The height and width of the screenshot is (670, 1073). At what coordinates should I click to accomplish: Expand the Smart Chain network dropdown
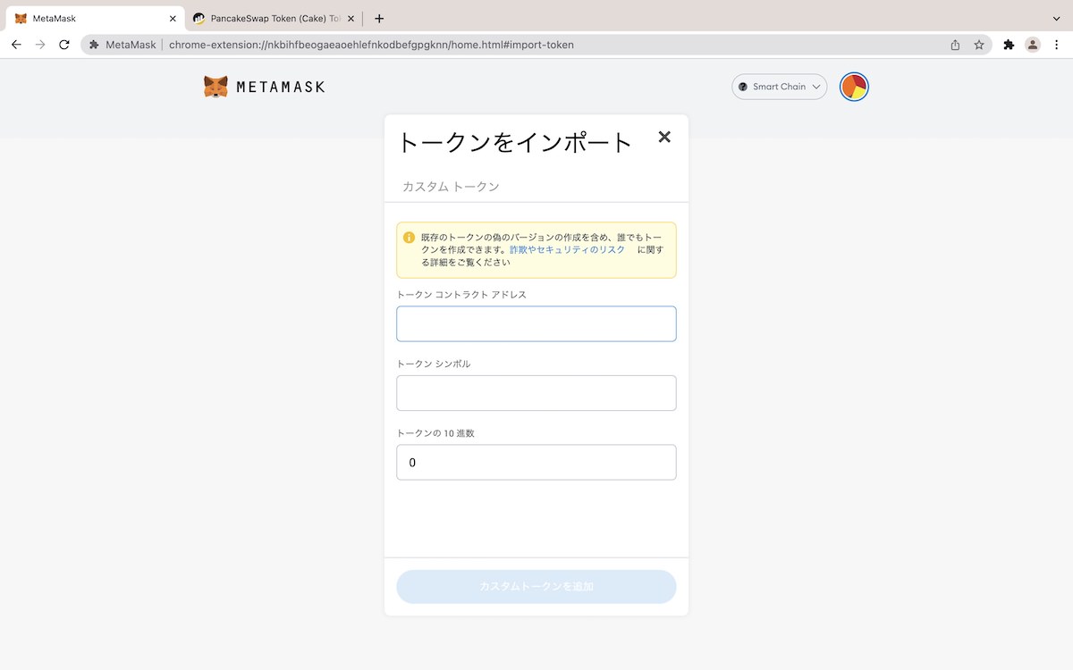tap(779, 87)
